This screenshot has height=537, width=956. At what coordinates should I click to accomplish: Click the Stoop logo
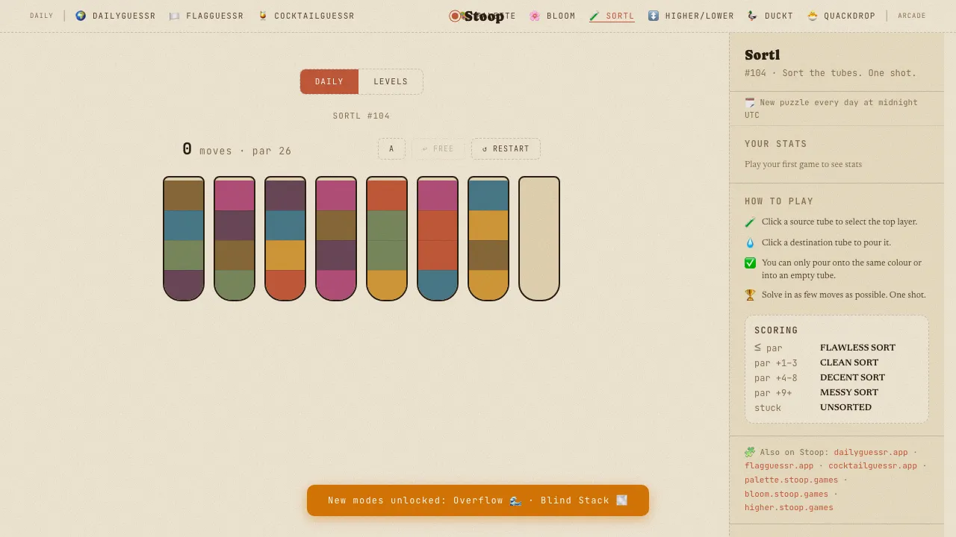pyautogui.click(x=477, y=16)
